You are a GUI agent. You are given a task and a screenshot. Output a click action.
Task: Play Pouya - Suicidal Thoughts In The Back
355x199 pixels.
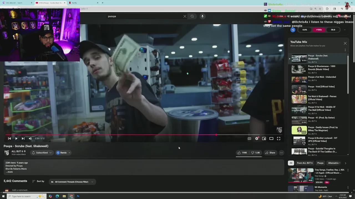pos(318,151)
